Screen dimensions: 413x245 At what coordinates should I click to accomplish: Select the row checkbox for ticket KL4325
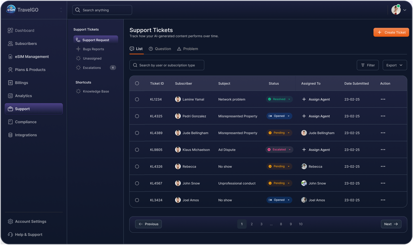click(137, 116)
